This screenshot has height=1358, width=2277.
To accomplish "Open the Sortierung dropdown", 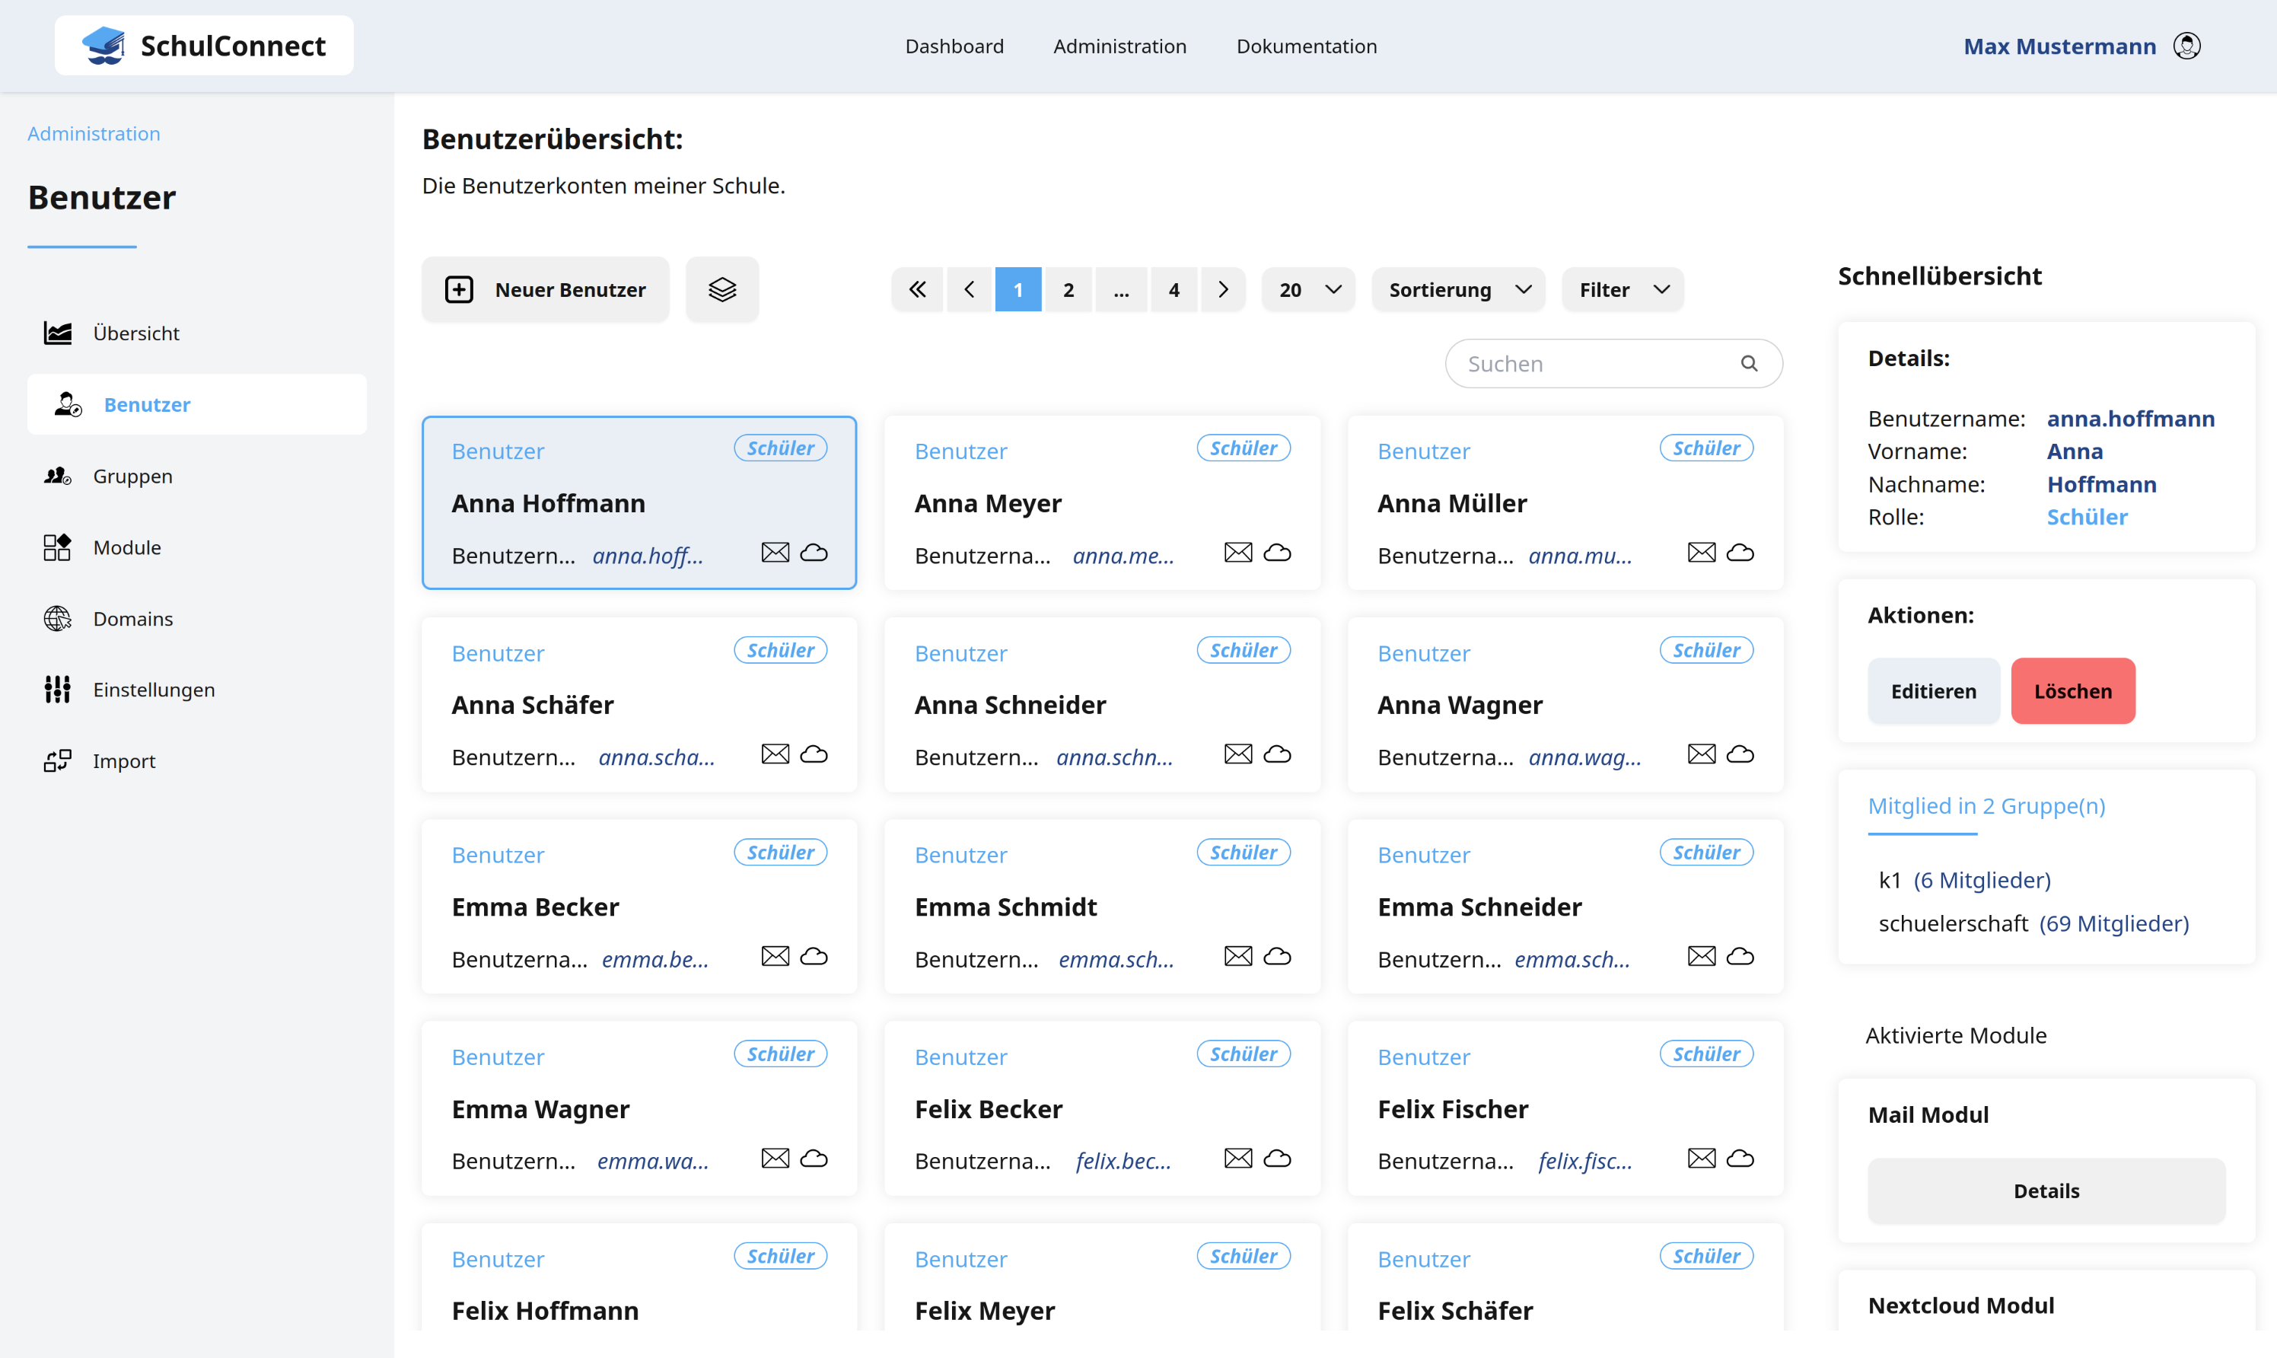I will [1458, 289].
